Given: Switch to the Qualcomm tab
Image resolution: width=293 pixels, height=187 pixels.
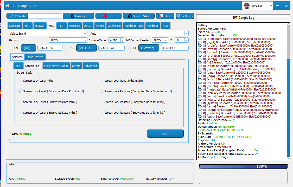Looking at the screenshot, I should tap(114, 26).
